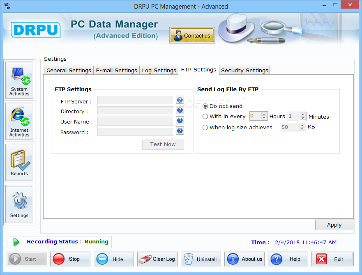Click the Contact us button
Image resolution: width=362 pixels, height=275 pixels.
coord(192,35)
